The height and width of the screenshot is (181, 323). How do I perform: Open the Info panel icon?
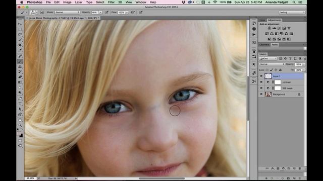(x=254, y=29)
